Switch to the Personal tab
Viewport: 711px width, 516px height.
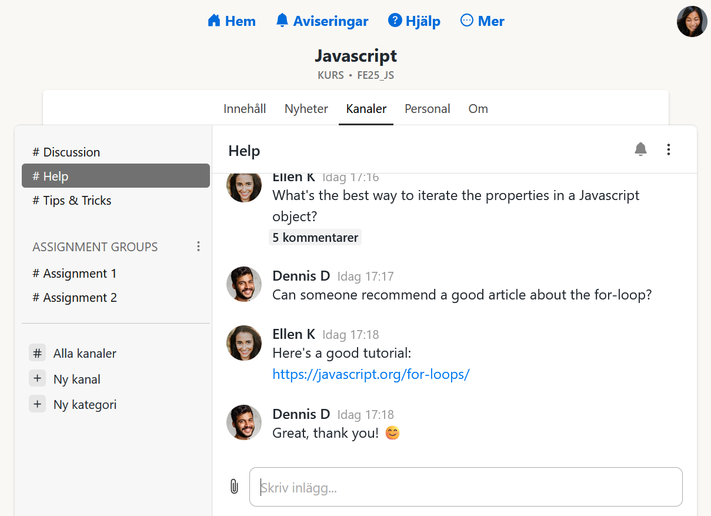(427, 109)
